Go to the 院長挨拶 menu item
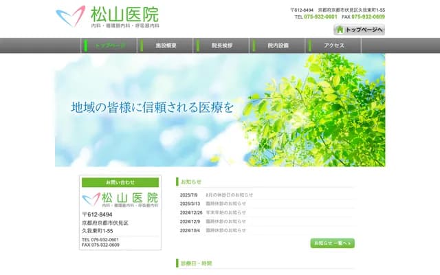The image size is (440, 275). 222,45
